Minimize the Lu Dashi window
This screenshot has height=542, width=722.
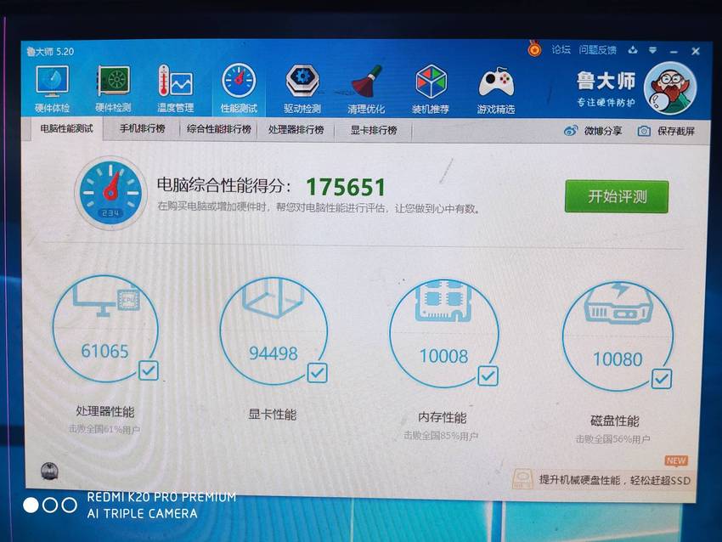(674, 51)
